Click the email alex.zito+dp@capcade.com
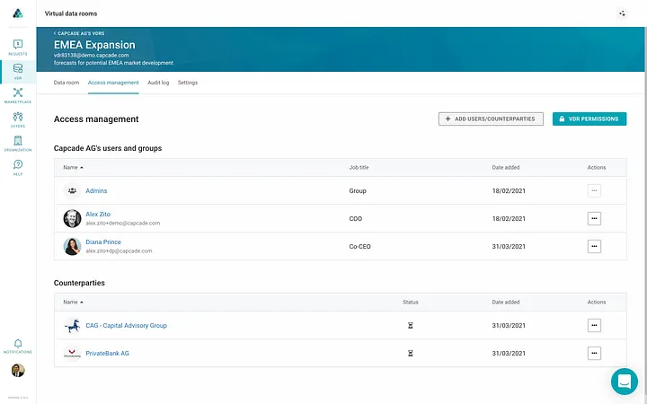The width and height of the screenshot is (647, 404). coord(119,250)
